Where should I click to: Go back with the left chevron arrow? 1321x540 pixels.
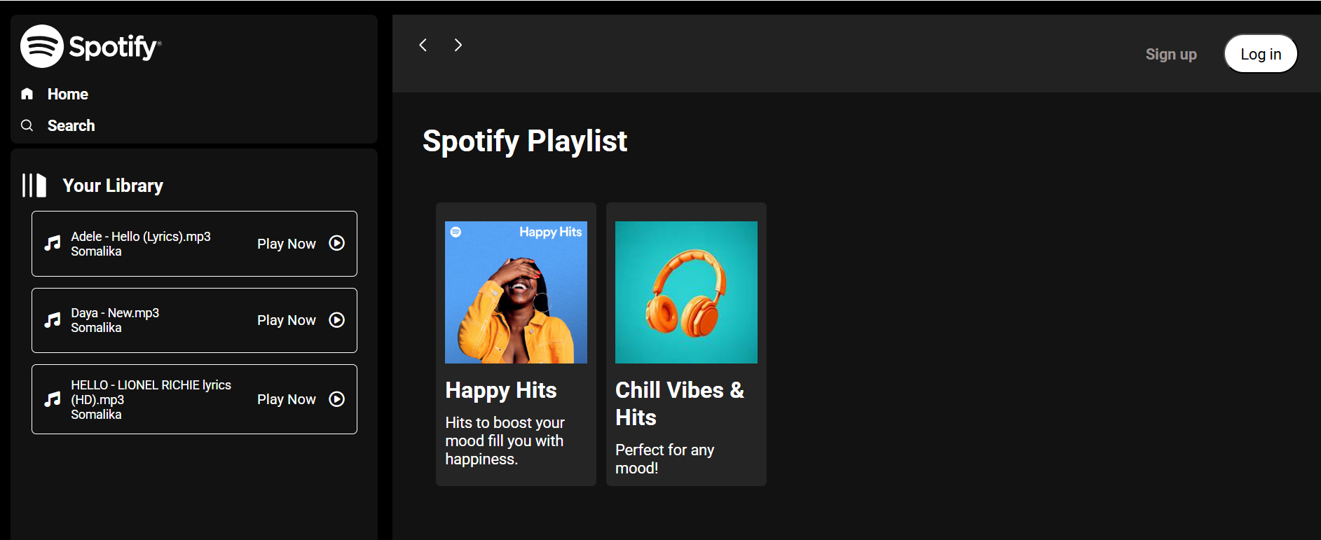point(423,45)
